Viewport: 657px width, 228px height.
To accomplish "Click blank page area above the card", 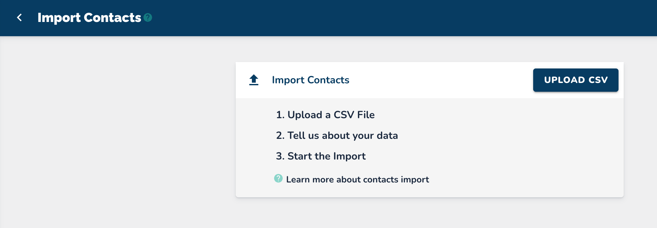I will click(420, 49).
